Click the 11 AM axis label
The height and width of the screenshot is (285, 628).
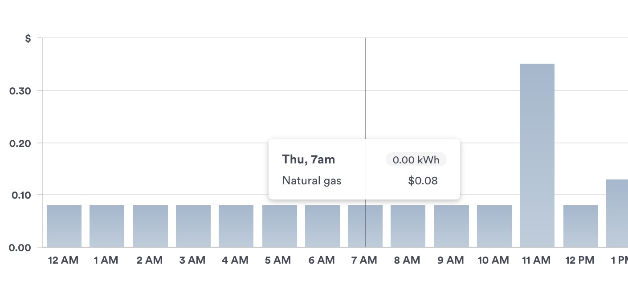(536, 261)
